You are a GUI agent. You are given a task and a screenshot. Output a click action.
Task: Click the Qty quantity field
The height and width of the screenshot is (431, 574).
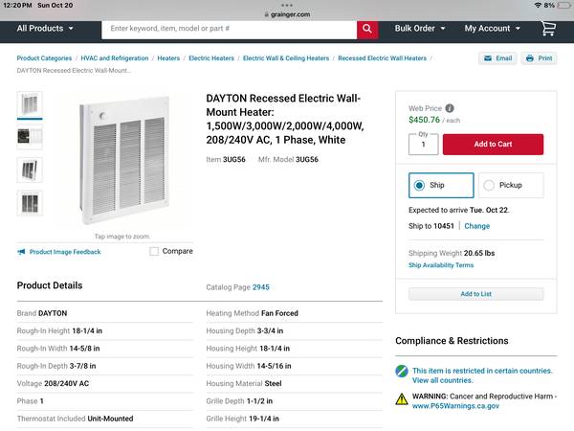(423, 145)
